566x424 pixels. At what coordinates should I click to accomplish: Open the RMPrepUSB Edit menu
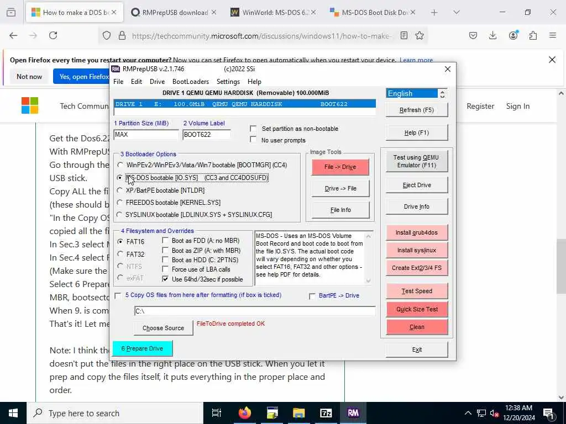(x=137, y=82)
